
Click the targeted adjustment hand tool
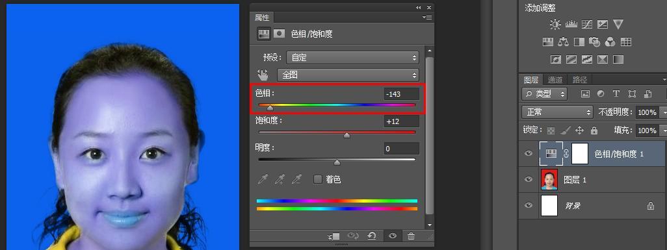pos(263,75)
